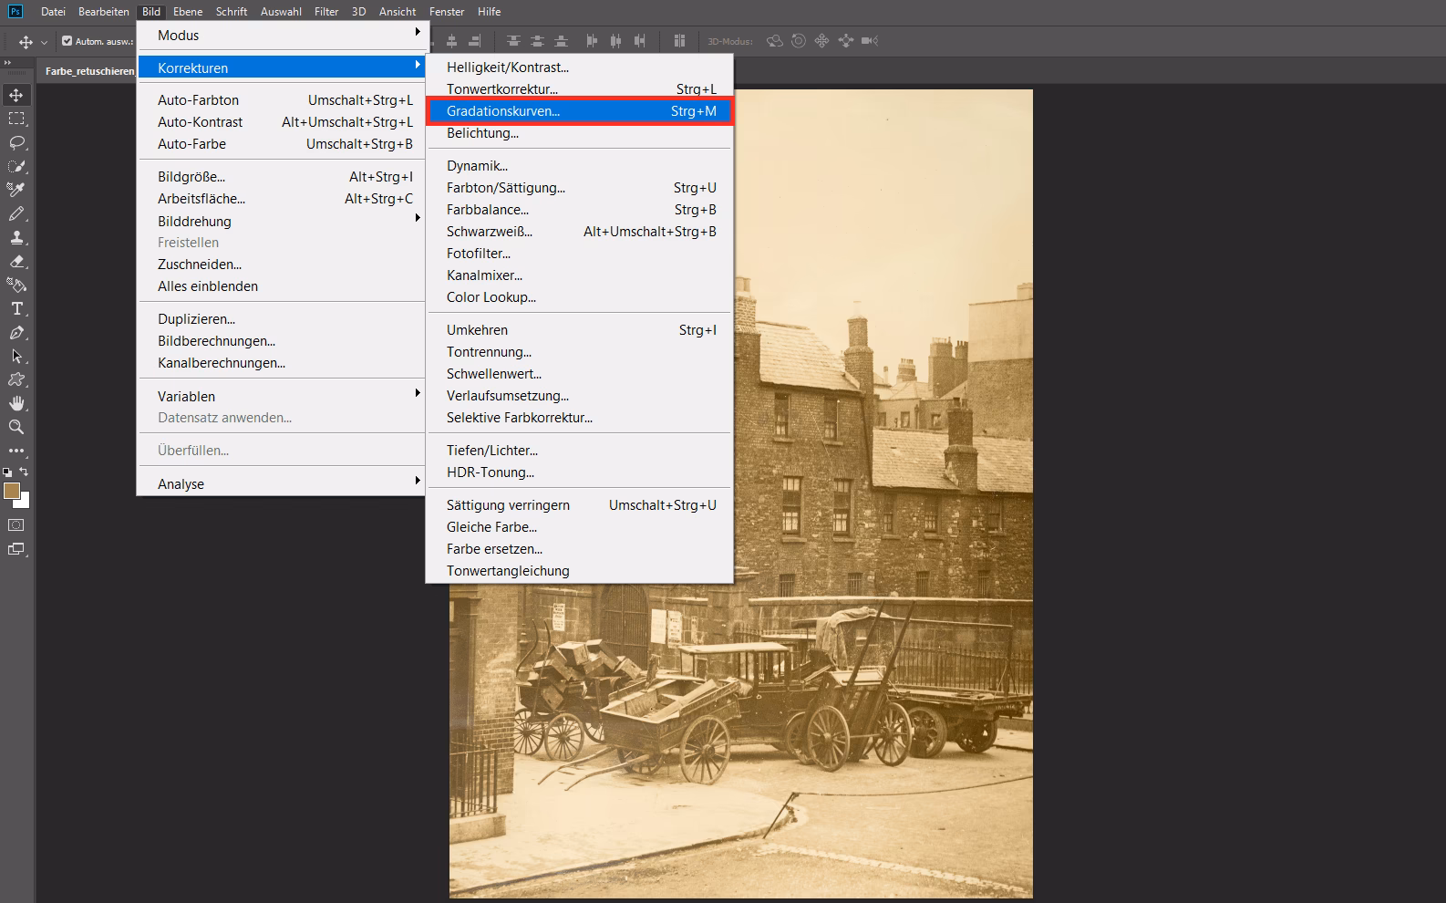The height and width of the screenshot is (903, 1446).
Task: Select the Lasso tool
Action: (16, 142)
